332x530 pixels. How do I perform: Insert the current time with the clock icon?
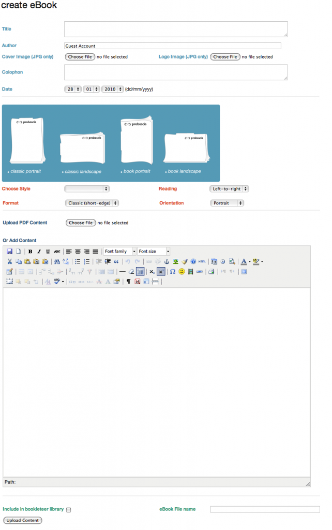223,261
